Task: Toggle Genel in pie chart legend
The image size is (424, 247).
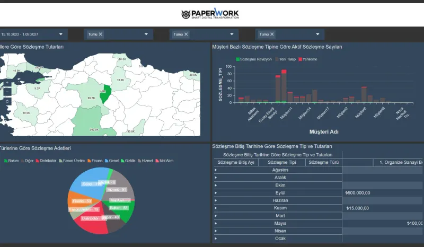Action: click(x=112, y=161)
